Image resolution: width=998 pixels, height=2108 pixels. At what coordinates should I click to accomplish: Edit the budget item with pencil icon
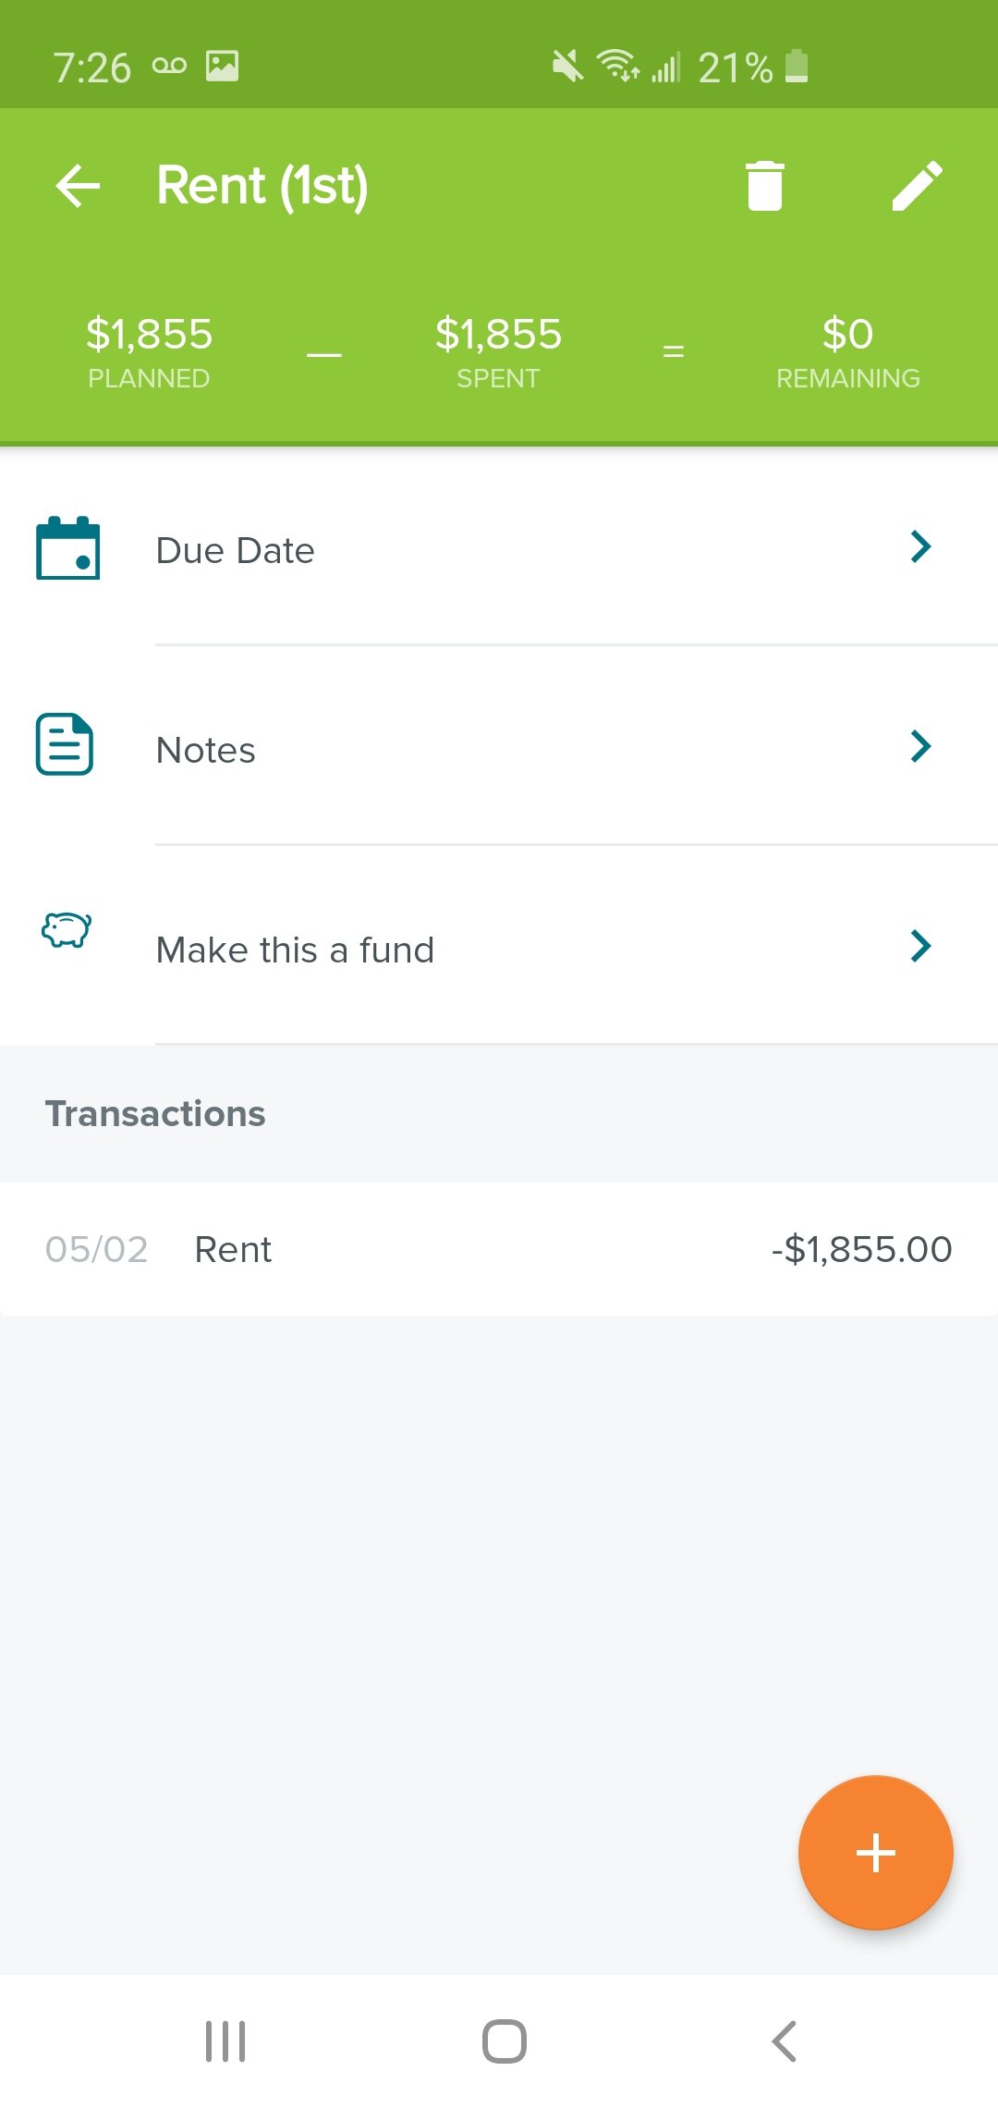point(918,185)
